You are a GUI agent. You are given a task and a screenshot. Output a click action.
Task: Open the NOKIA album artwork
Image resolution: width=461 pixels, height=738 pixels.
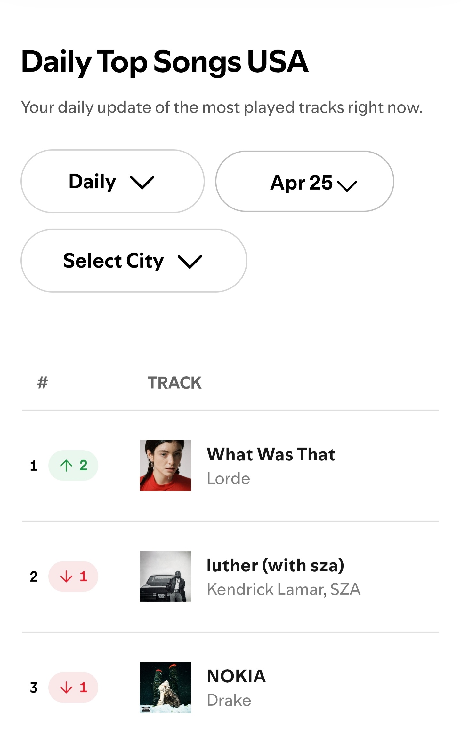166,687
